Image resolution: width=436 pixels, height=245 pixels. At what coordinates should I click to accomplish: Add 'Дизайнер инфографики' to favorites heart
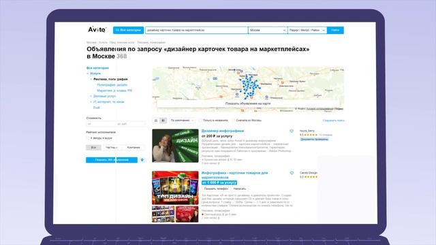pyautogui.click(x=292, y=131)
